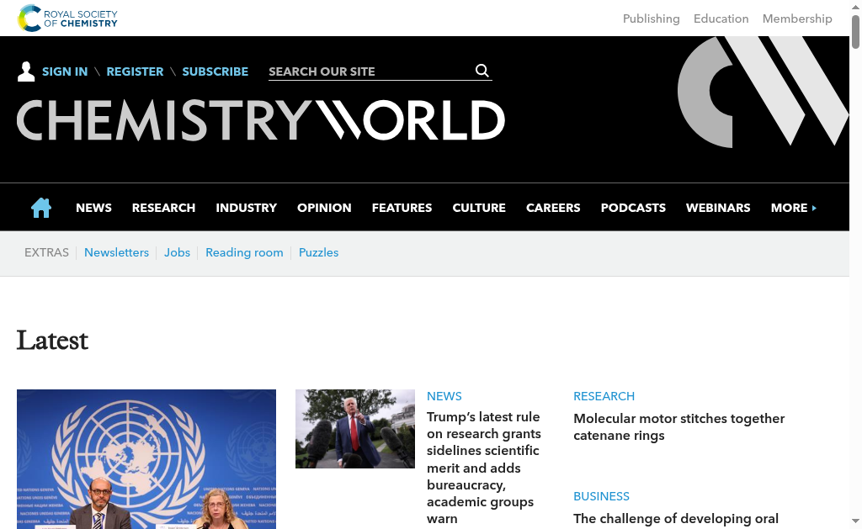Click the scrollbar down arrow
Viewport: 862px width, 529px height.
[x=855, y=521]
